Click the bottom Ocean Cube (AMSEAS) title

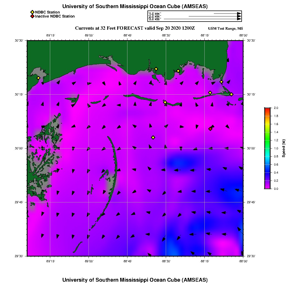pos(135,279)
